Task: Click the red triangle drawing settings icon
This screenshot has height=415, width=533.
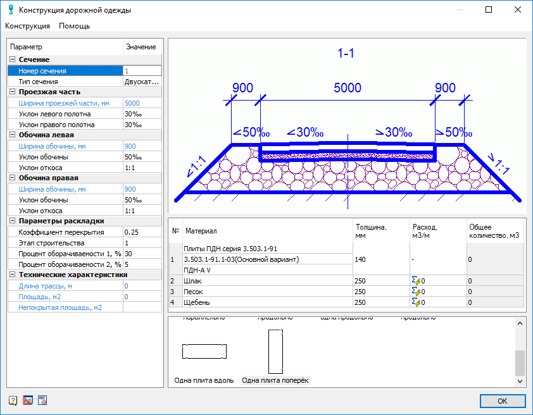Action: (x=27, y=400)
